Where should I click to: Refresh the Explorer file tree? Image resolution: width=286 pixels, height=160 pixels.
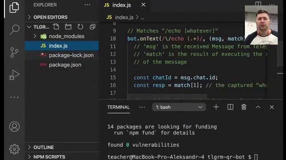click(80, 27)
